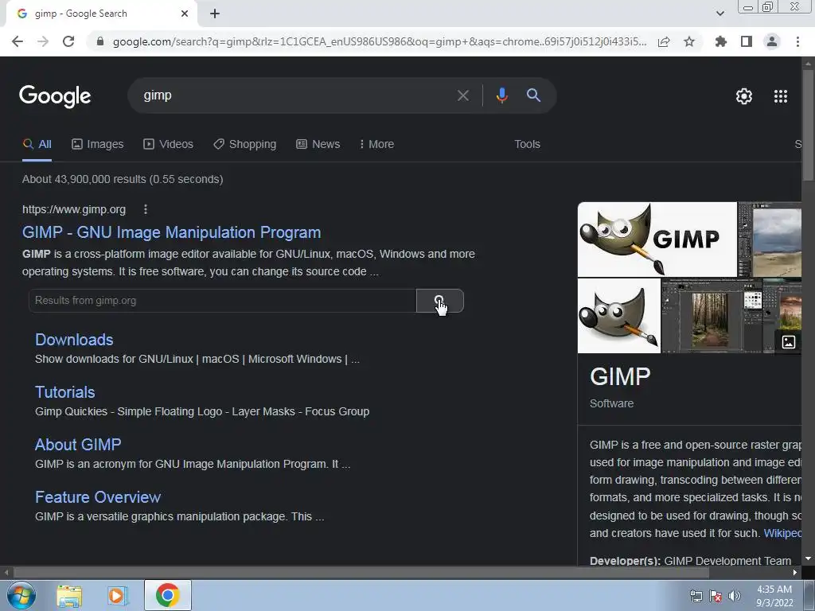Open the About GIMP sitelink

pyautogui.click(x=78, y=445)
